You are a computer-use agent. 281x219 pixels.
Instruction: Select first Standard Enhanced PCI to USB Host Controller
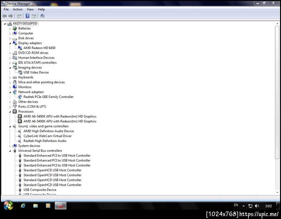click(x=57, y=155)
